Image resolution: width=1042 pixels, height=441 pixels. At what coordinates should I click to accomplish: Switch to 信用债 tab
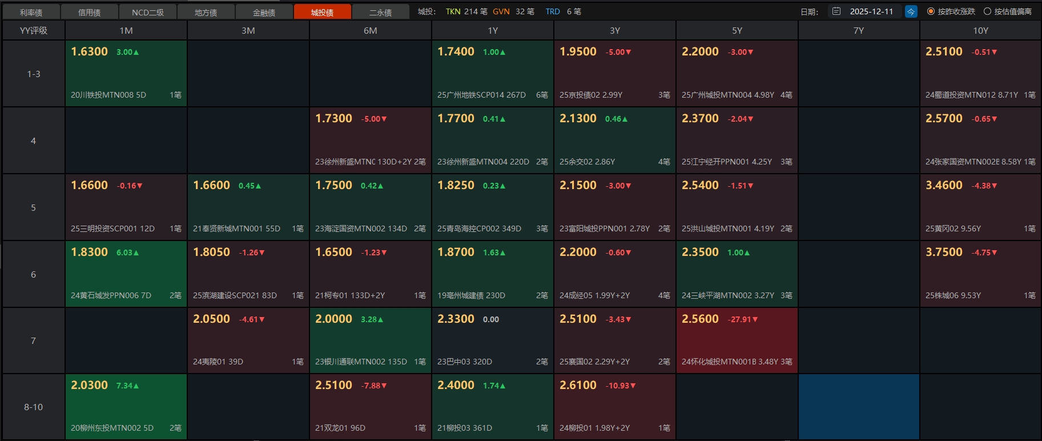(x=90, y=12)
